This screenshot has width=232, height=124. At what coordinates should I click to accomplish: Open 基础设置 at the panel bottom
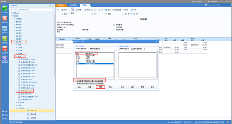32,114
